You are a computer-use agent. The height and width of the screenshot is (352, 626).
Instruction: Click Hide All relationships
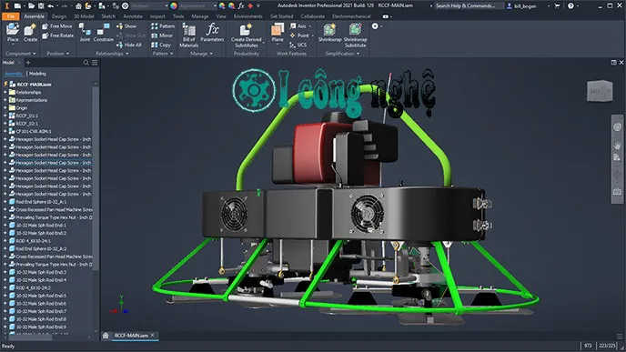129,45
